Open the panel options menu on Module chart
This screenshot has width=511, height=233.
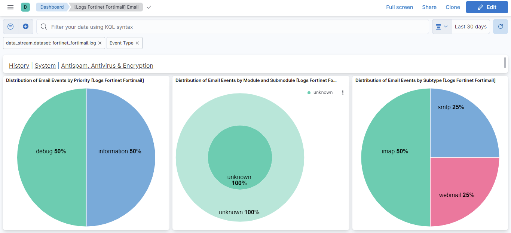pyautogui.click(x=343, y=92)
